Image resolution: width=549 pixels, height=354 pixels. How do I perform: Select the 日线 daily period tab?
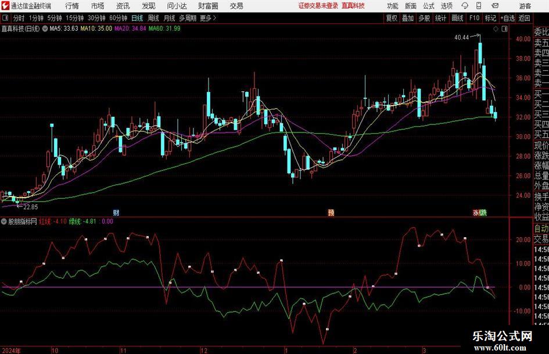coord(137,18)
